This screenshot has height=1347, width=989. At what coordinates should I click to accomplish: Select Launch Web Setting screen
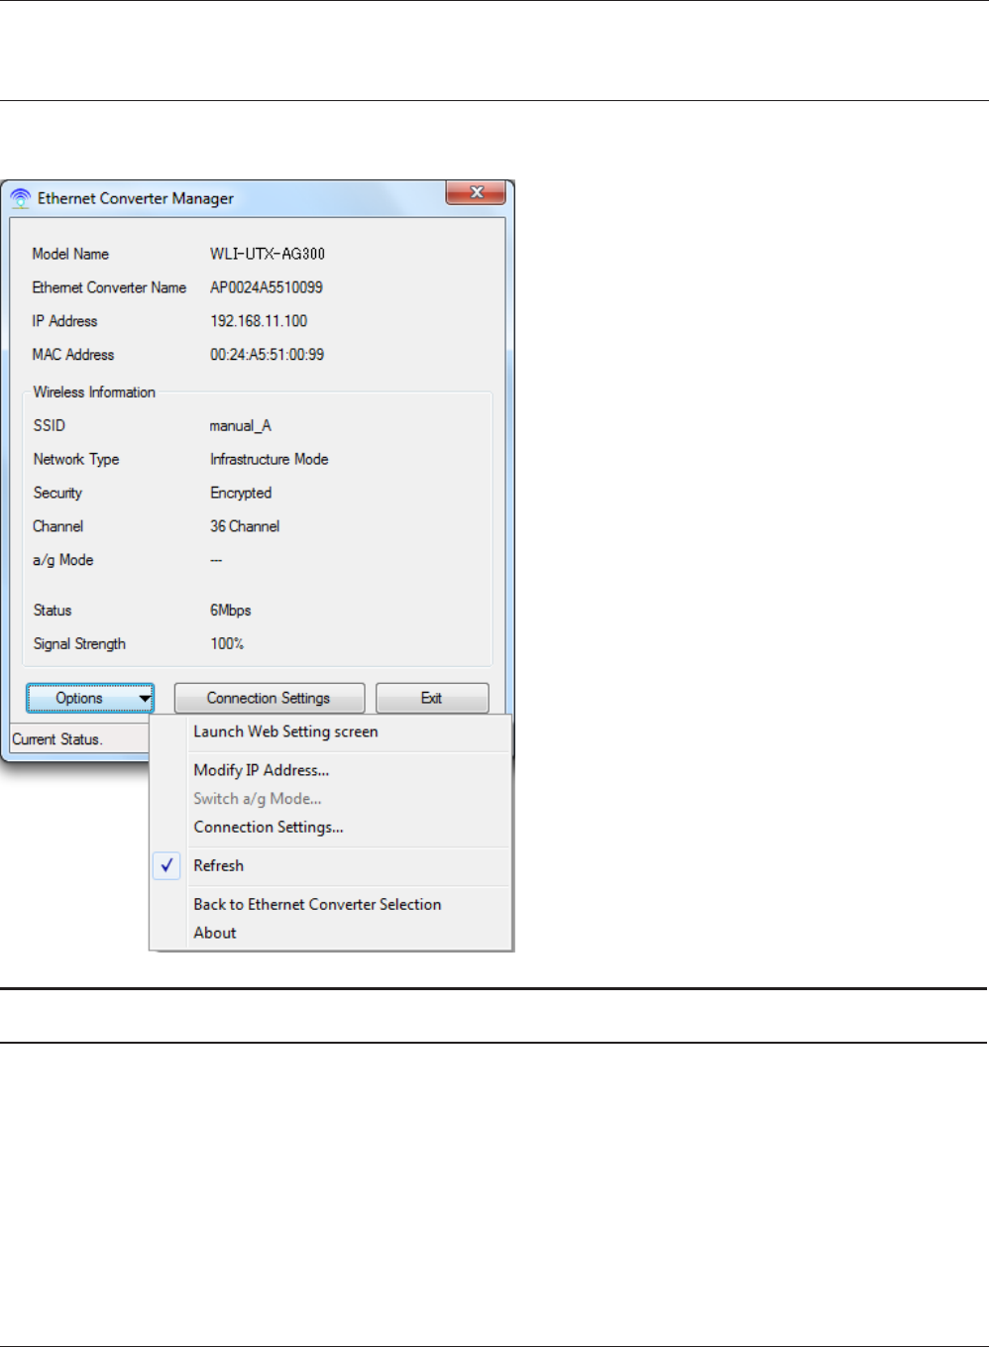click(x=285, y=731)
